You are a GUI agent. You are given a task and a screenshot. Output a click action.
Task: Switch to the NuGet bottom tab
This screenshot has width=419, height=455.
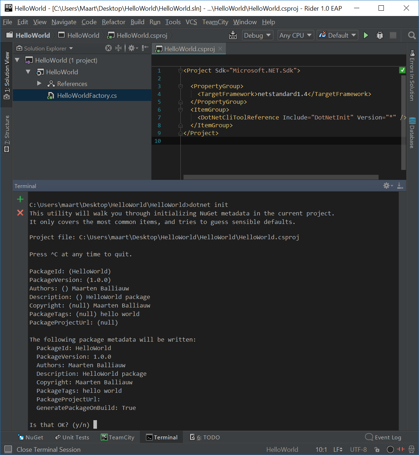(x=31, y=437)
